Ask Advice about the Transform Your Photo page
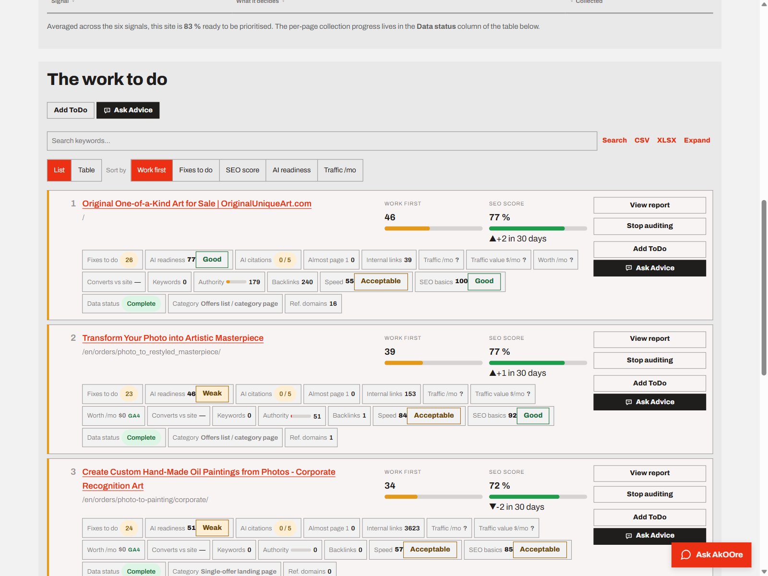 point(649,402)
